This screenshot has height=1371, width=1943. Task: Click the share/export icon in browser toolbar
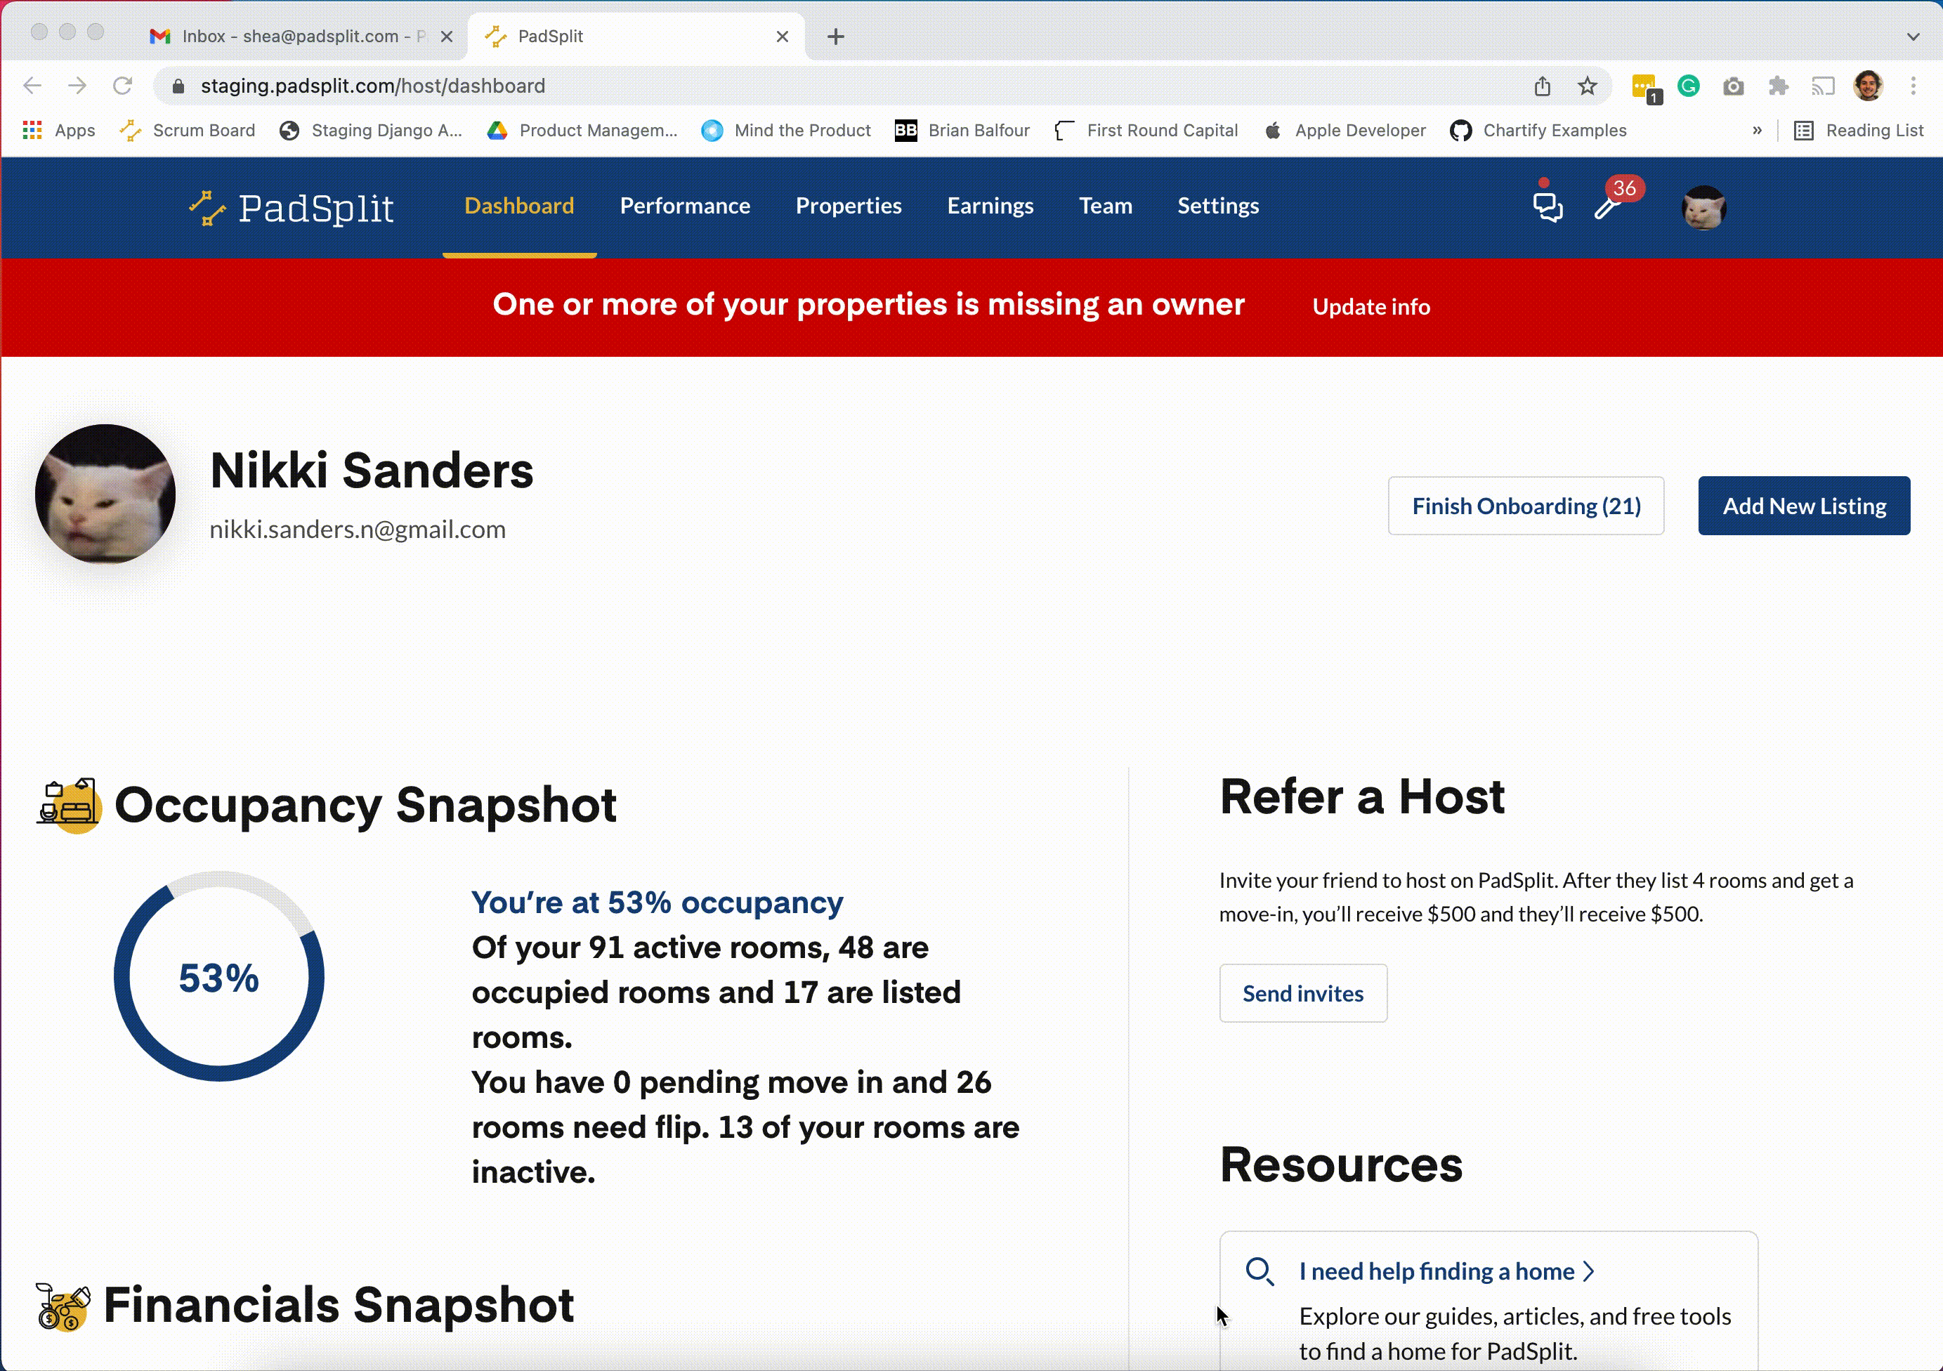coord(1543,84)
